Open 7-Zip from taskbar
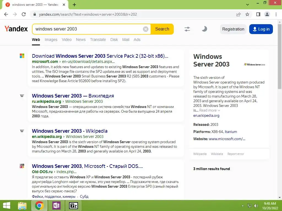The width and height of the screenshot is (282, 211). pyautogui.click(x=74, y=206)
